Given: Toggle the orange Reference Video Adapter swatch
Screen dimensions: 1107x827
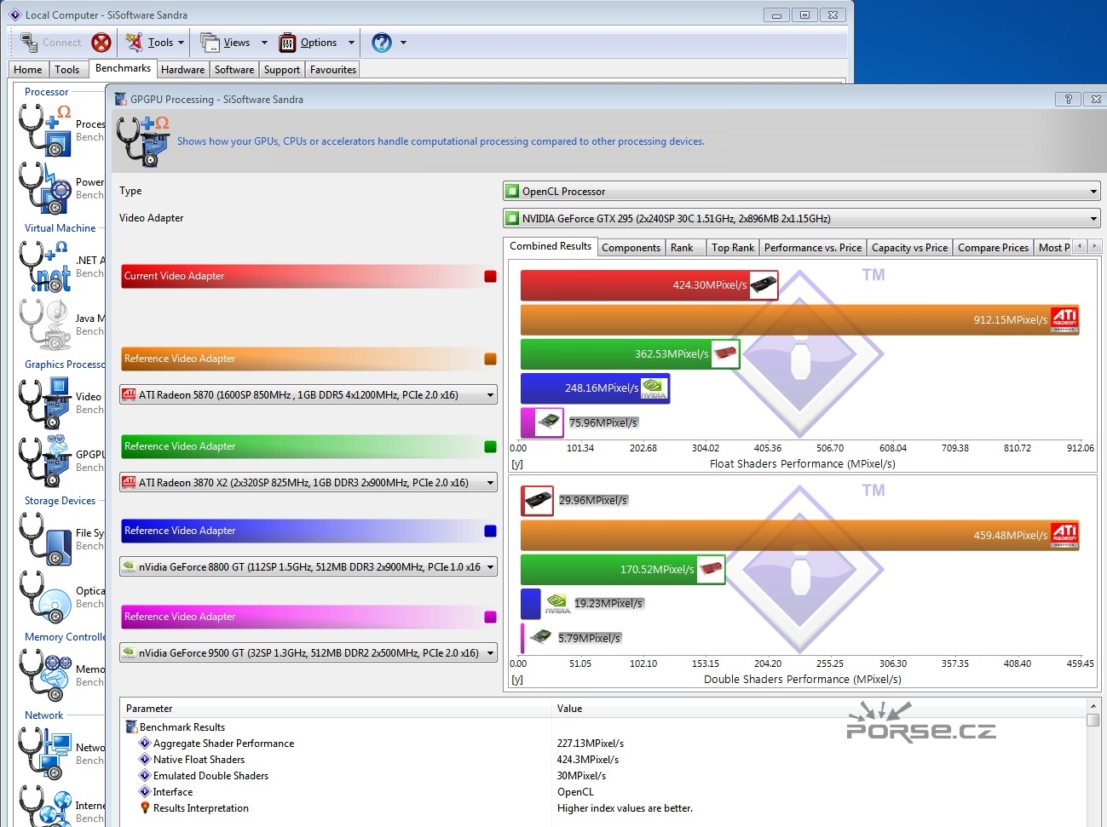Looking at the screenshot, I should coord(490,359).
